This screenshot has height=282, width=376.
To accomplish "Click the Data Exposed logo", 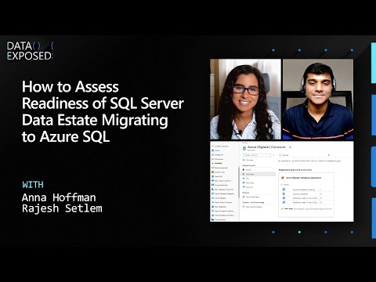I will pos(30,51).
